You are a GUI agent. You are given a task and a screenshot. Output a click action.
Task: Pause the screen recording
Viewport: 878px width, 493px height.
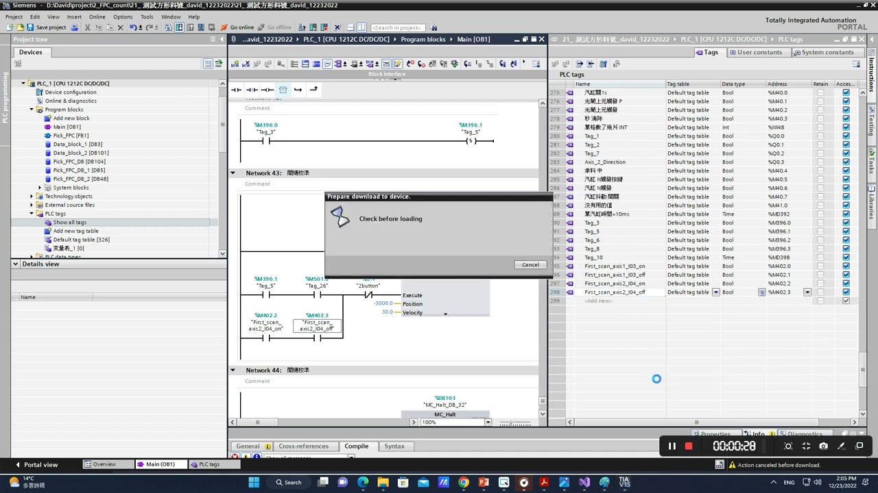672,446
